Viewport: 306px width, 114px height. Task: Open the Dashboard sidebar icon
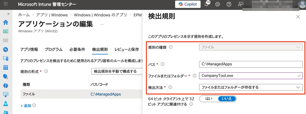pos(6,31)
